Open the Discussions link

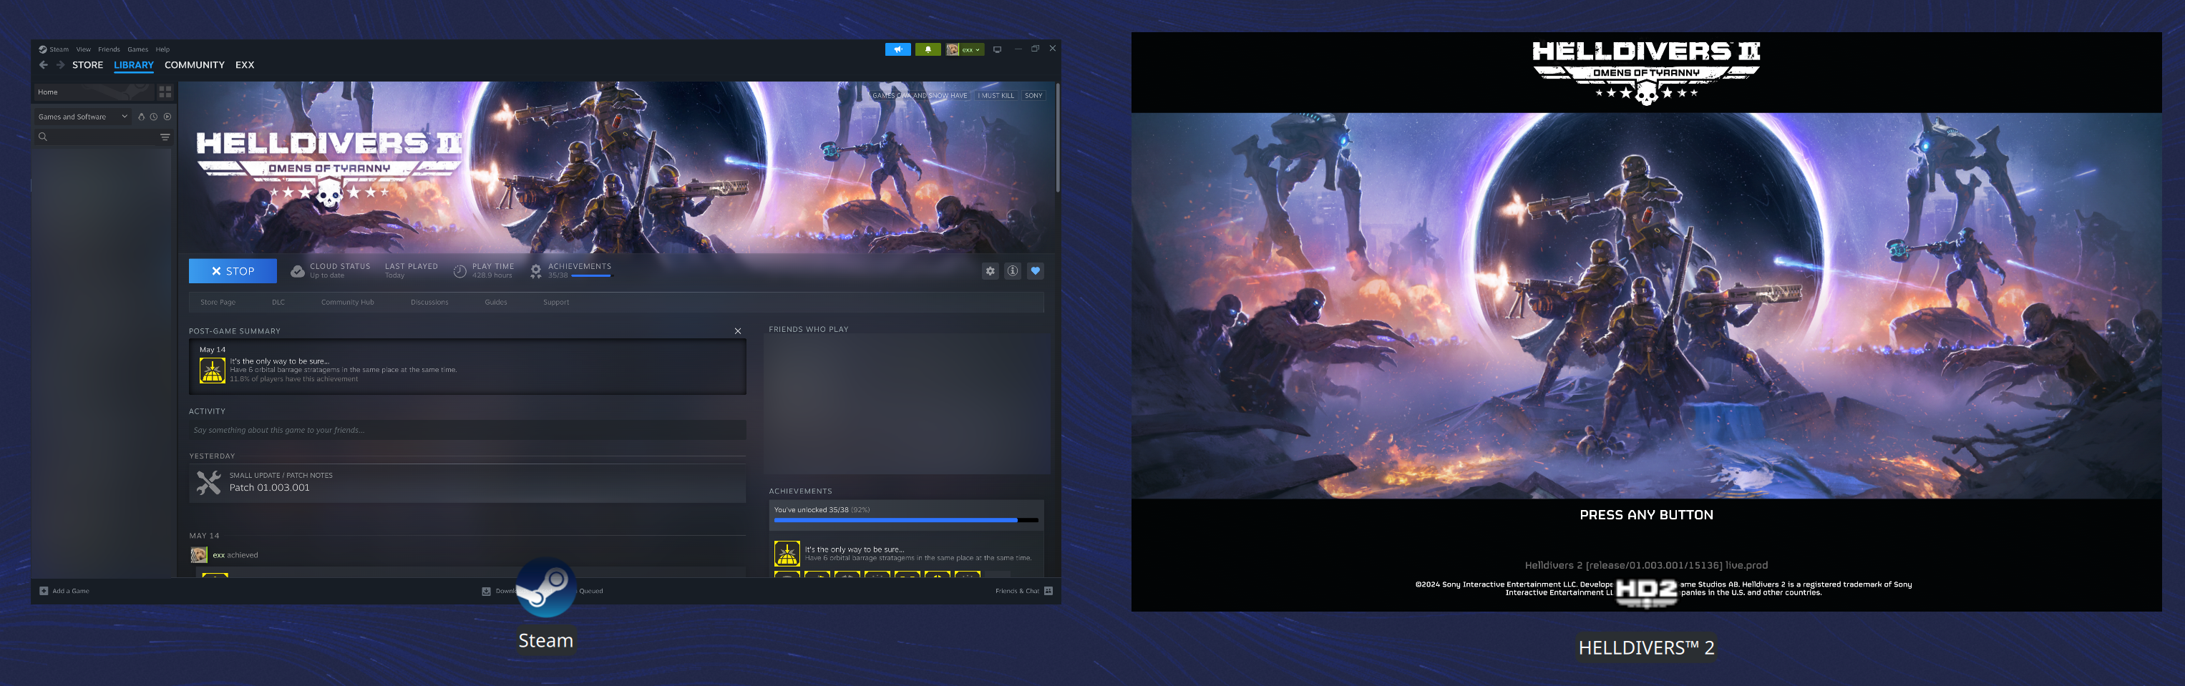[429, 302]
